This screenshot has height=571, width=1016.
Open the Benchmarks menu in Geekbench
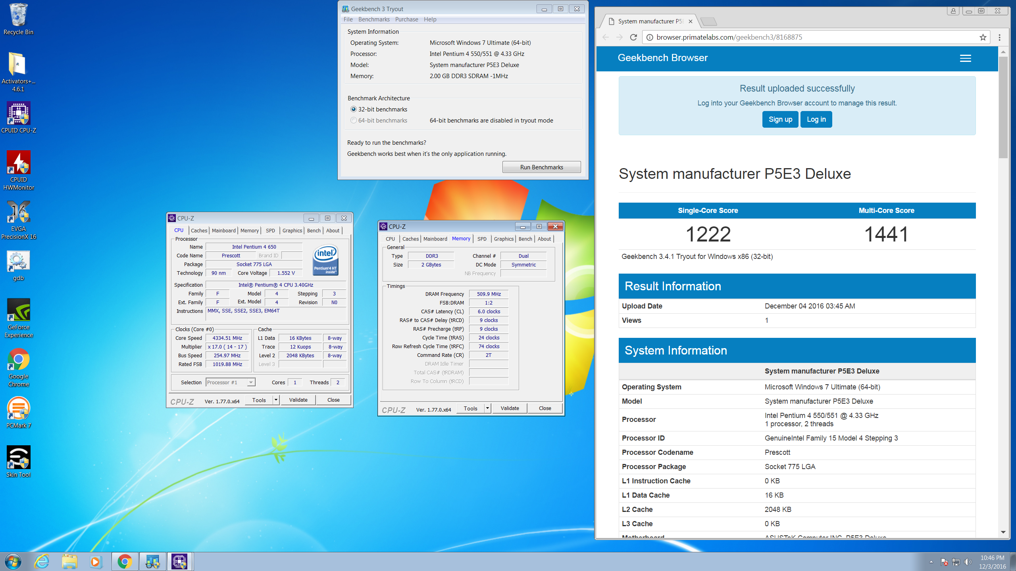(374, 19)
